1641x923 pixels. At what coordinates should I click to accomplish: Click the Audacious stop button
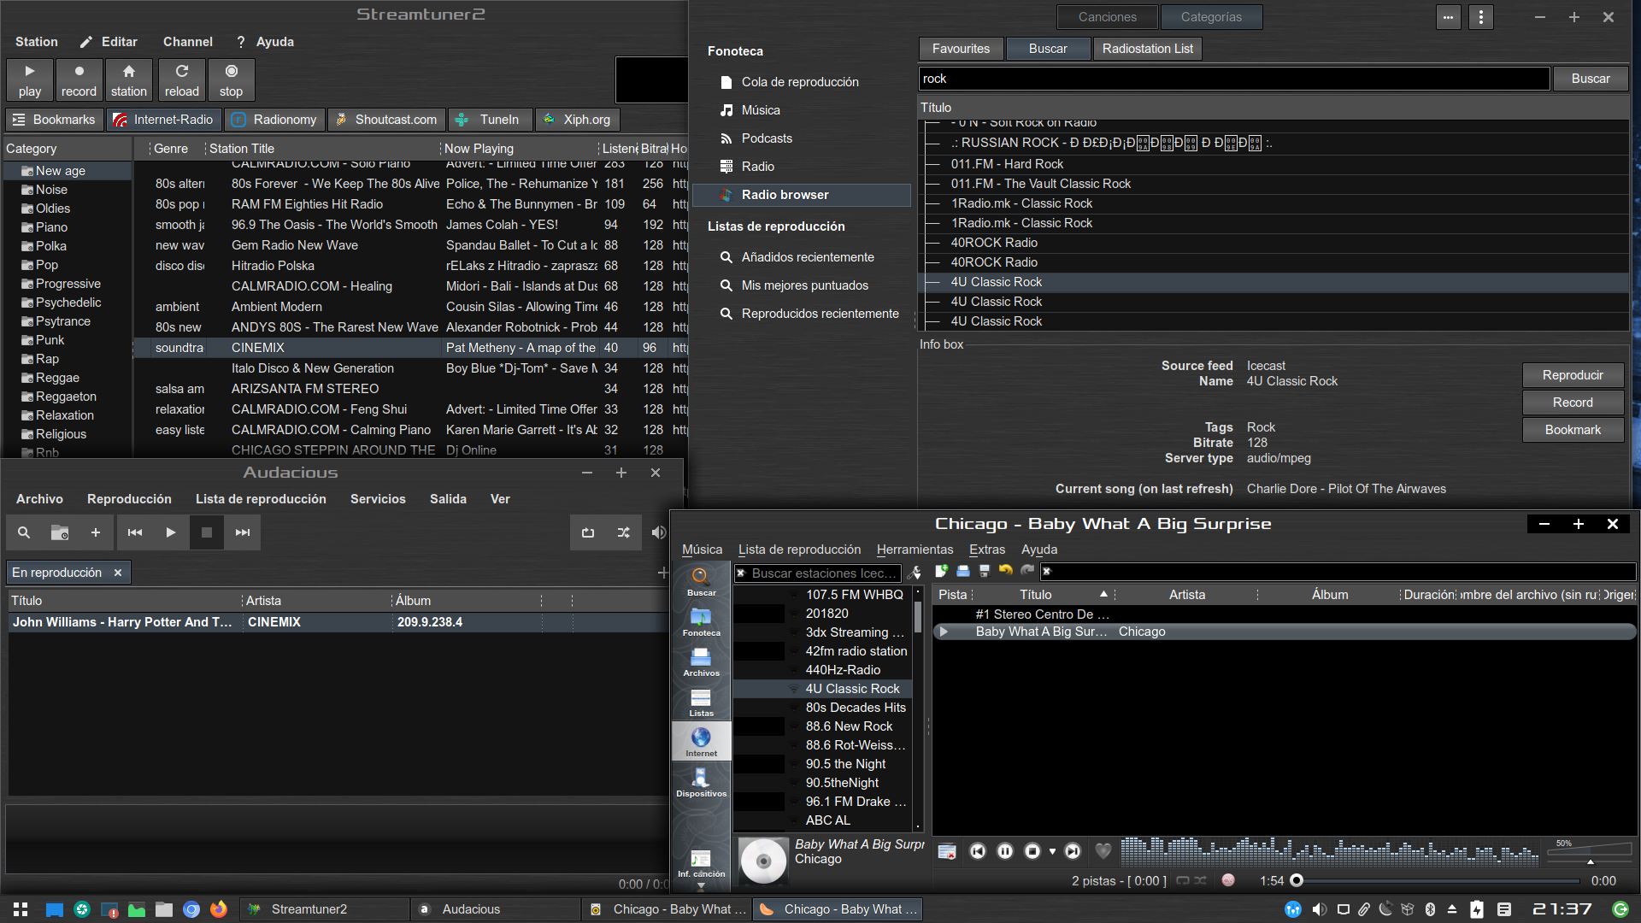coord(207,532)
